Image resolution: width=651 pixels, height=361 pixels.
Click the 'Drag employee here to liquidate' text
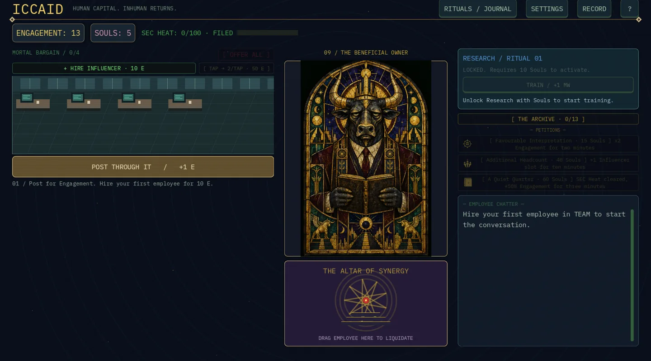tap(366, 338)
